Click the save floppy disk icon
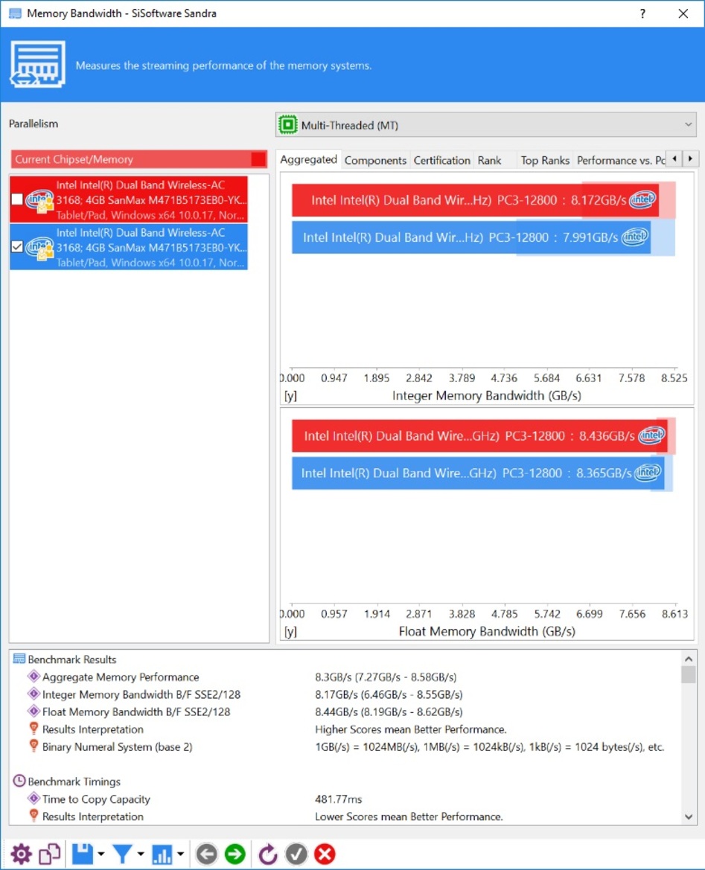Screen dimensions: 705x870 (x=82, y=854)
